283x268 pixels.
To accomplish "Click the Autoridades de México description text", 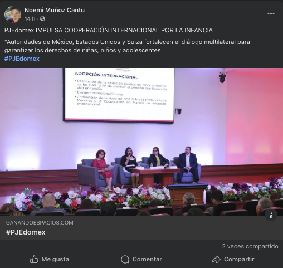I will pyautogui.click(x=127, y=46).
